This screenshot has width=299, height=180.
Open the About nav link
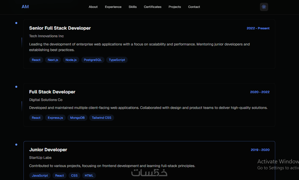point(93,7)
